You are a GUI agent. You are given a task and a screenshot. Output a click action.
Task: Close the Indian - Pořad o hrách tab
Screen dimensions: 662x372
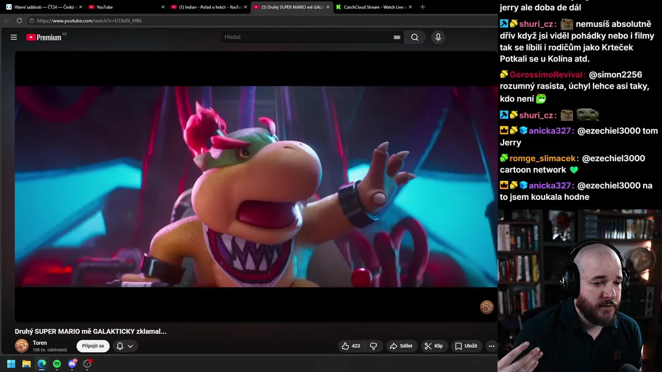click(246, 7)
